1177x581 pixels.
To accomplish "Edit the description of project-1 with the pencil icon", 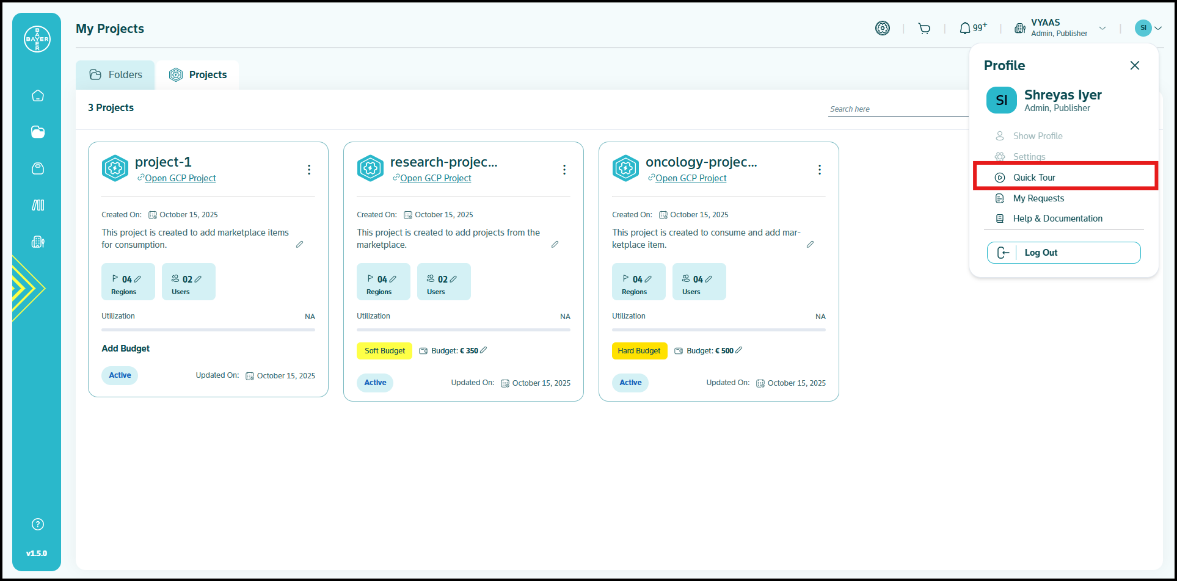I will coord(299,244).
